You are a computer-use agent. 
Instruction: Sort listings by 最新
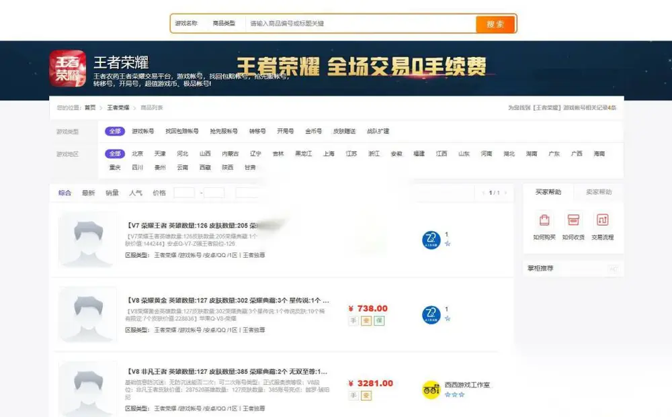click(88, 193)
